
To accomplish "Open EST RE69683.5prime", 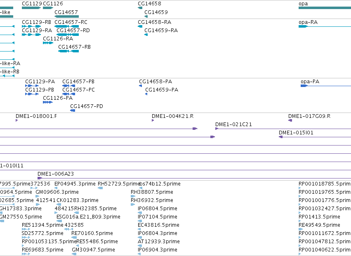I will 42,250.
